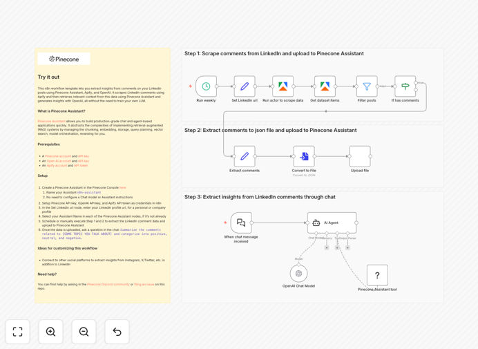Screen dimensions: 478x349
Task: Click the Pinecone logo in sticky note
Action: pyautogui.click(x=64, y=59)
